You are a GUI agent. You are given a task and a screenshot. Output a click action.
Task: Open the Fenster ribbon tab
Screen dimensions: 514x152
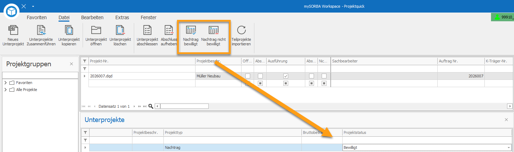[x=148, y=17]
